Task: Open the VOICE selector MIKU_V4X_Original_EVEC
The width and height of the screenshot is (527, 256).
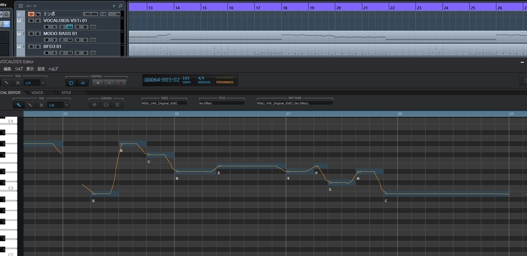Action: coord(164,103)
